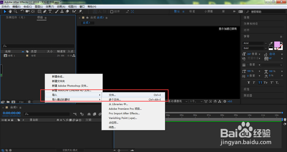
Task: Select the Roto Brush tool
Action: (x=74, y=11)
